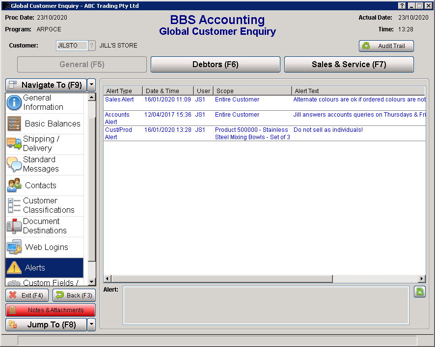This screenshot has height=347, width=435.
Task: Switch to the Debtors (F6) tab
Action: (x=215, y=64)
